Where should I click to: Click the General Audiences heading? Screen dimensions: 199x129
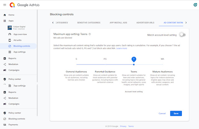tap(76, 72)
